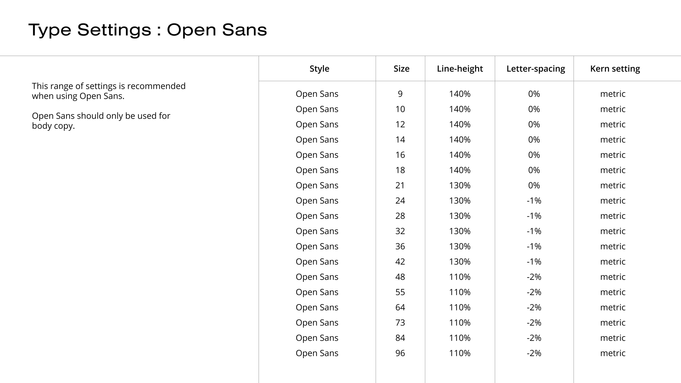
Task: Select the Letter-spacing column header
Action: [x=536, y=69]
